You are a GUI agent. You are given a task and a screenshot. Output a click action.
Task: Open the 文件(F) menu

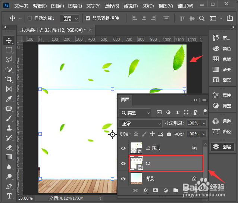[x=21, y=6]
